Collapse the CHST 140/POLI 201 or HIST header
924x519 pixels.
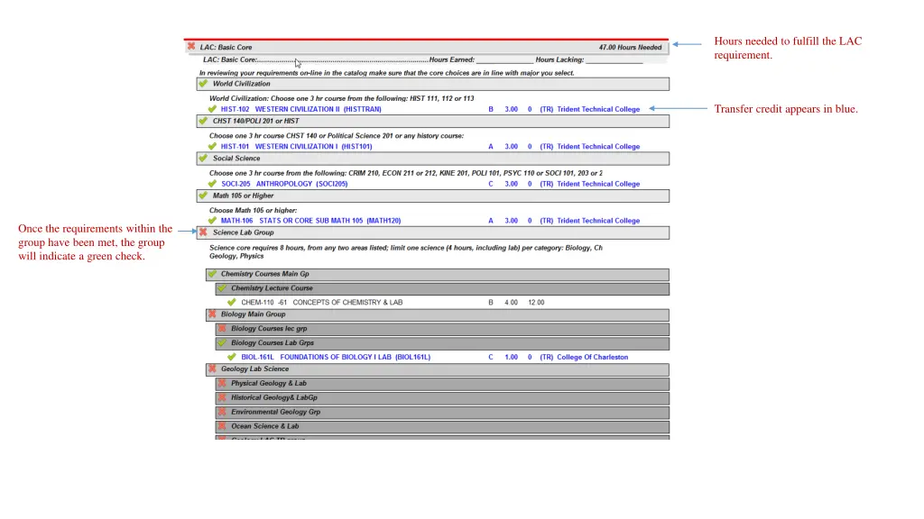[432, 122]
